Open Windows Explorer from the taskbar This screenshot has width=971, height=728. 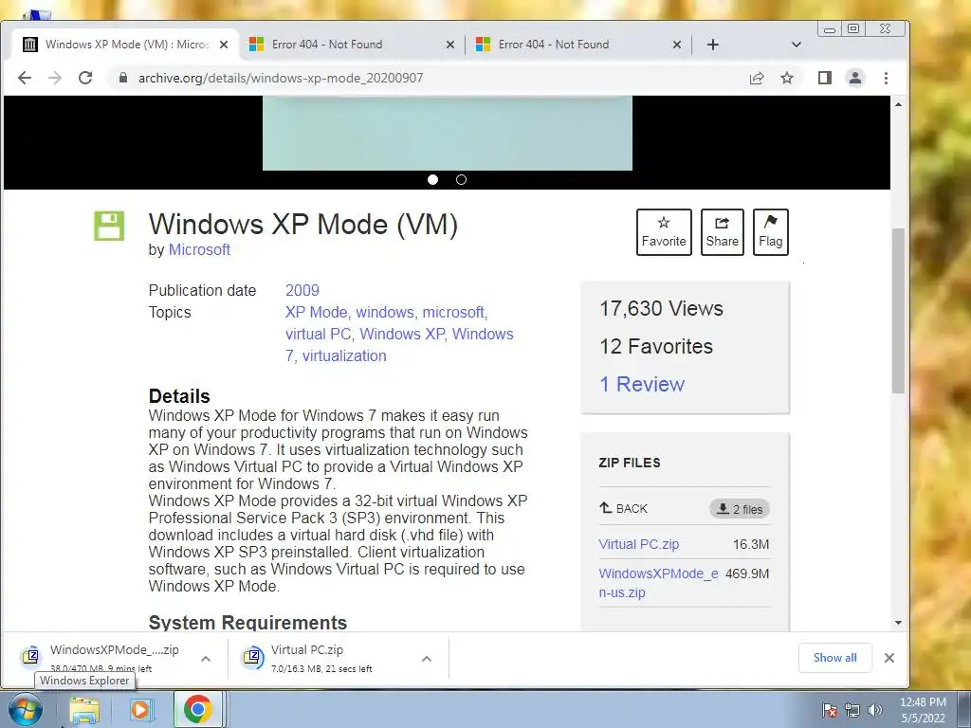tap(84, 709)
